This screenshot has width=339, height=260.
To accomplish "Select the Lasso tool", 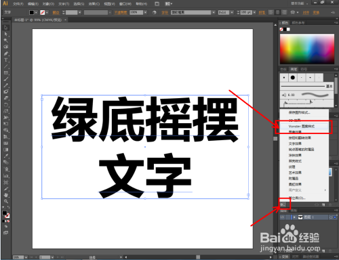I will (6, 47).
